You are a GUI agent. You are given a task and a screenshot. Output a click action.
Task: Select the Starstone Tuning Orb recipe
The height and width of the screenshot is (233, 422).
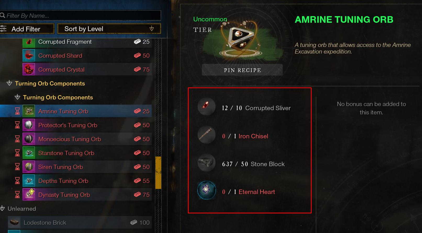click(x=76, y=153)
